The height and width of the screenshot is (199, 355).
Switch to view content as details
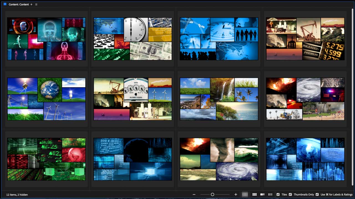pos(262,195)
